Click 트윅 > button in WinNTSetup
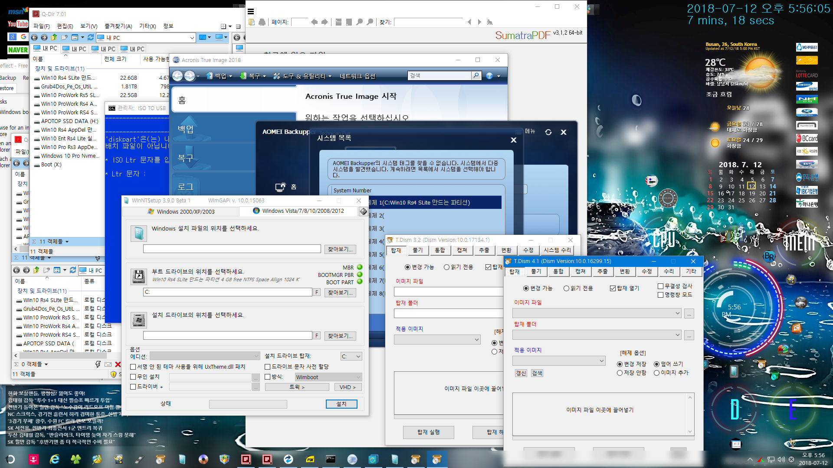The image size is (833, 468). [297, 387]
